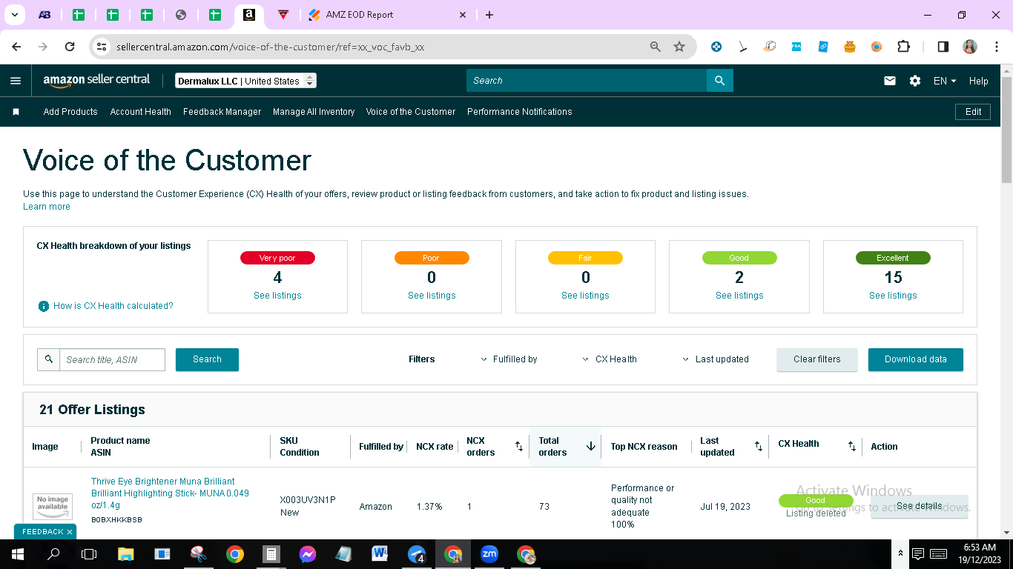Expand the Last updated filter
Image resolution: width=1013 pixels, height=569 pixels.
(716, 359)
